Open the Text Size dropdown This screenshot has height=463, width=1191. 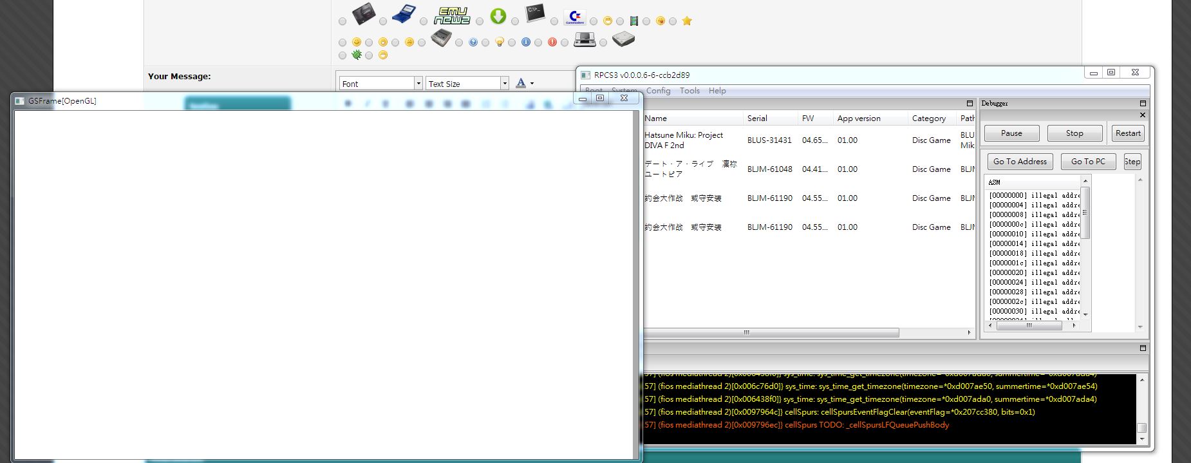[504, 84]
